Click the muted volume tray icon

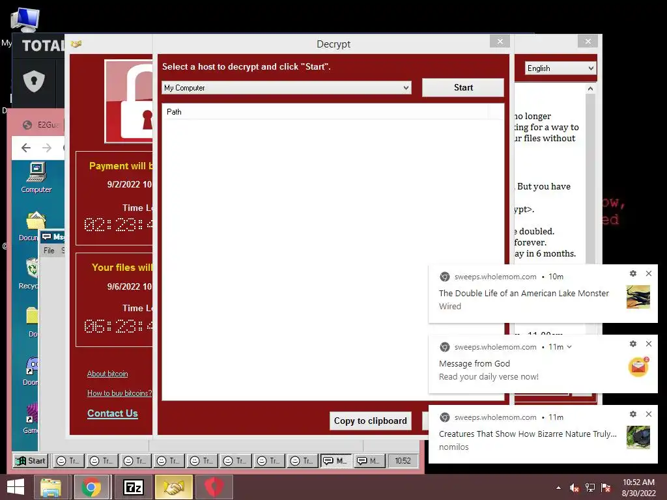click(x=575, y=488)
